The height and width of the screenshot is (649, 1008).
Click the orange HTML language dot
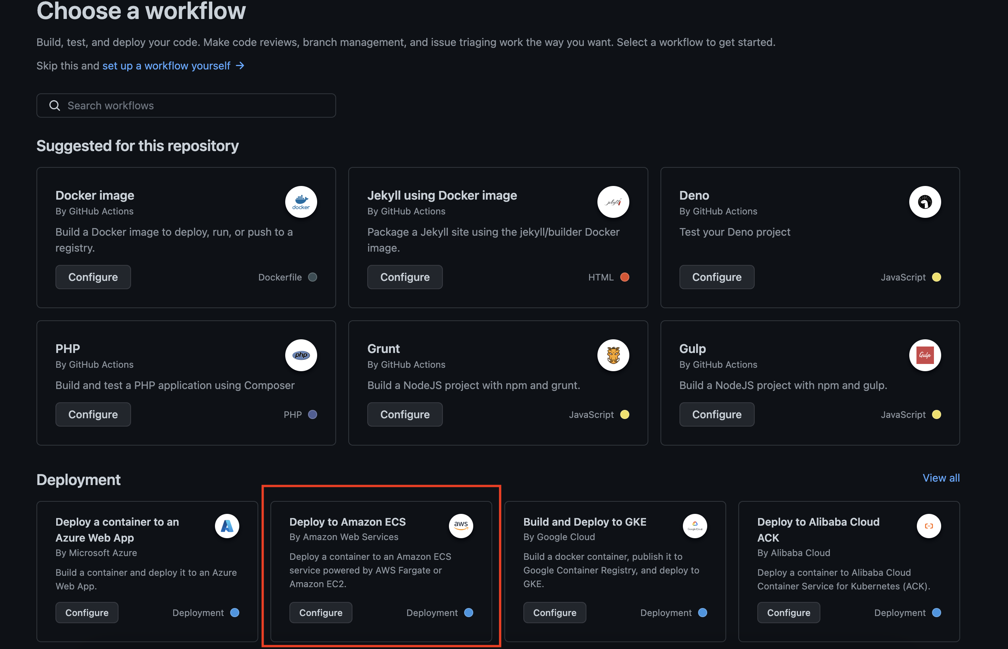(625, 277)
